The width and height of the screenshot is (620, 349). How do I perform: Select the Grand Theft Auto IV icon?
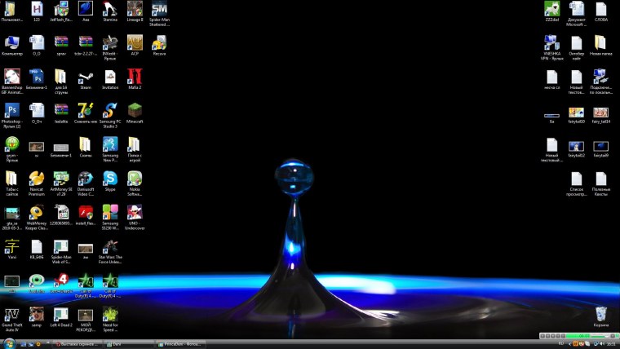11,314
